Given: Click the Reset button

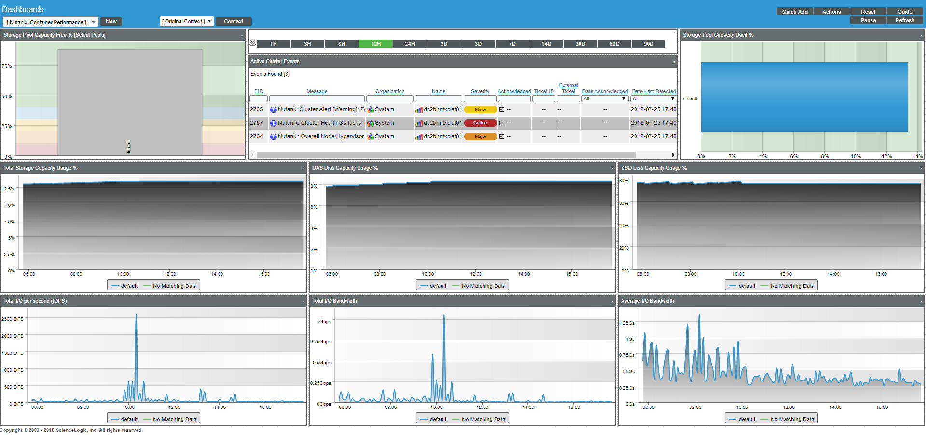Looking at the screenshot, I should (x=868, y=12).
